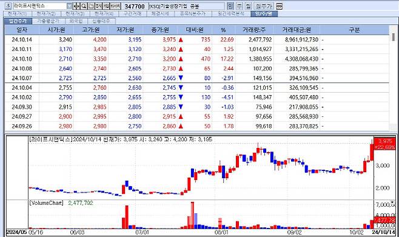
Task: Switch to 현재가(2) tab
Action: (46, 14)
